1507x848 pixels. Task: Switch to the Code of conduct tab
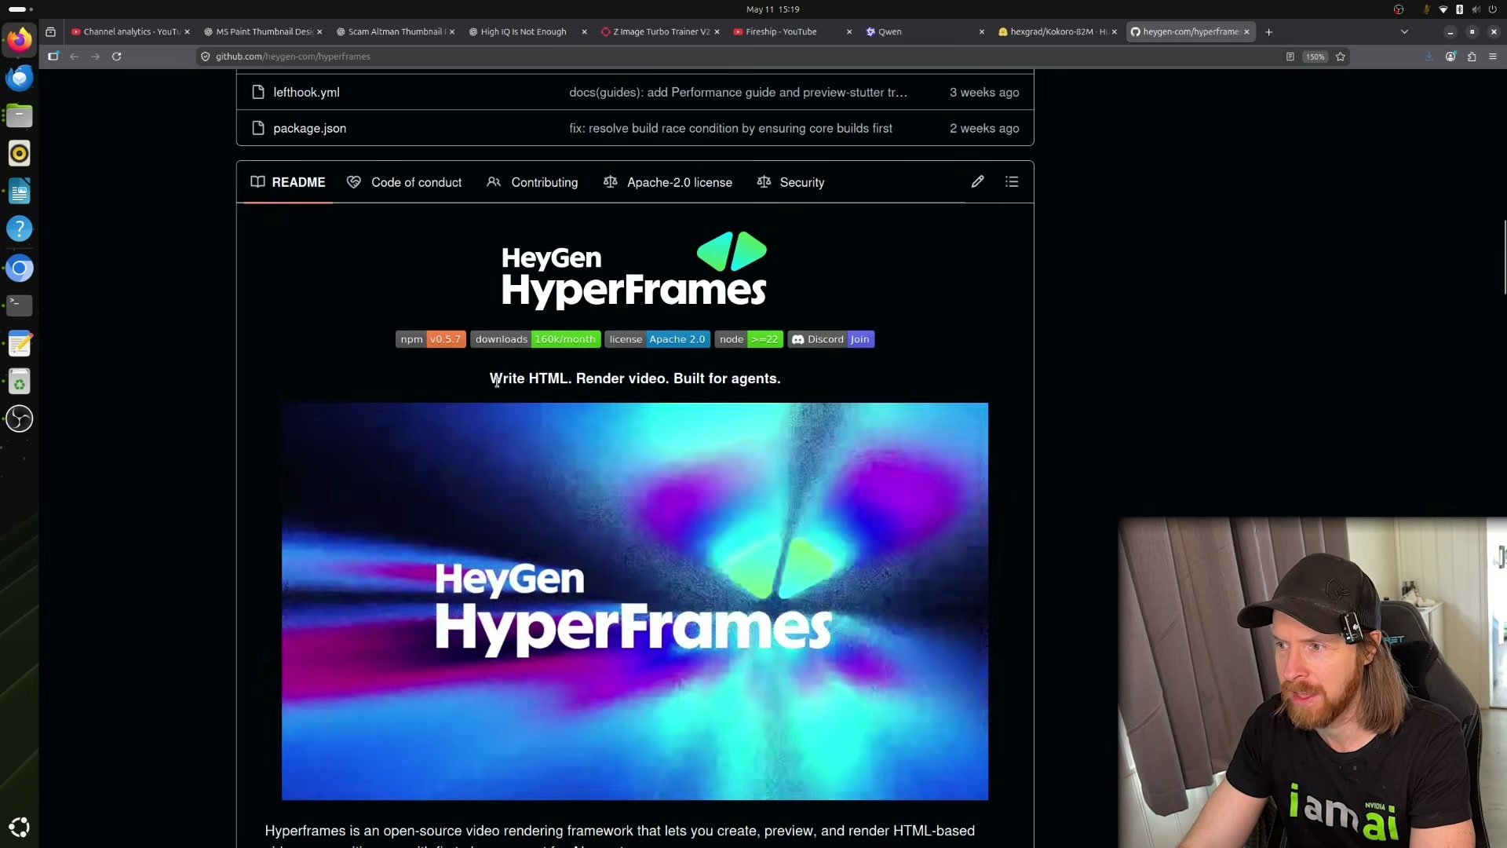click(x=405, y=182)
